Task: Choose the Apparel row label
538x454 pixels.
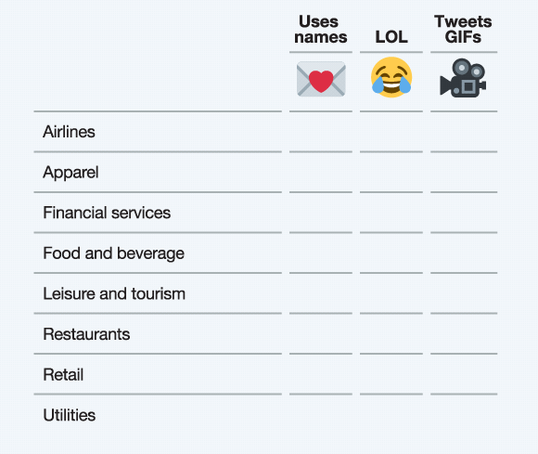Action: tap(70, 173)
